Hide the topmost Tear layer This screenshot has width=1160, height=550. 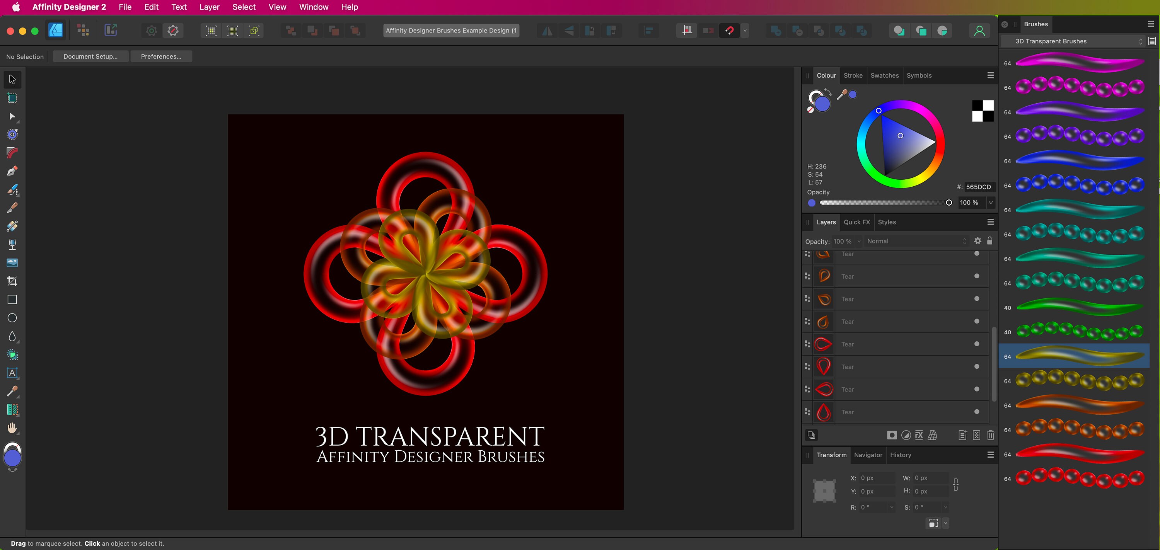point(976,254)
